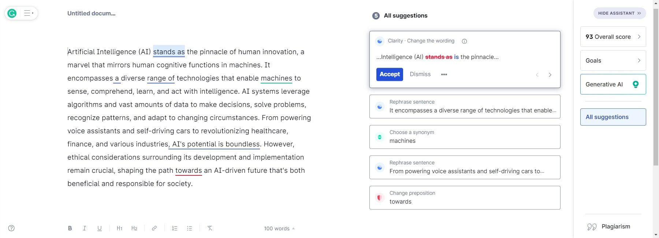Create a numbered list

coord(175,228)
